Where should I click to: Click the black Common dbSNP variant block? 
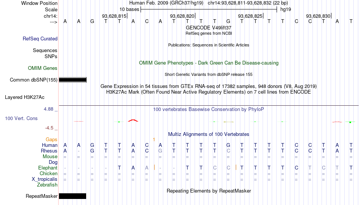tap(73, 80)
